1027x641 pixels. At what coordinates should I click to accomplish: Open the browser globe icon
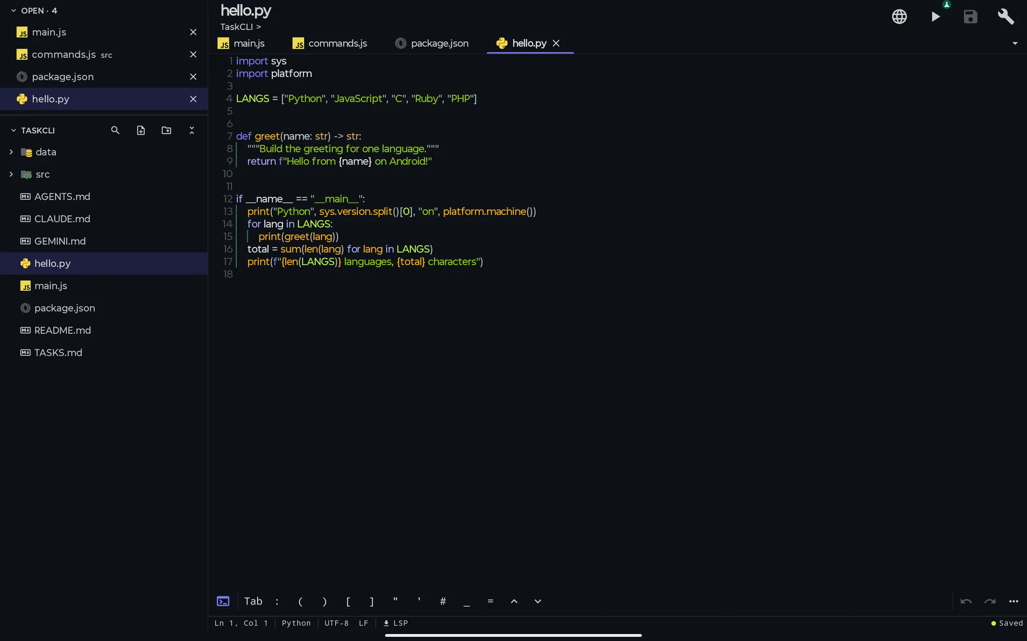pyautogui.click(x=899, y=17)
